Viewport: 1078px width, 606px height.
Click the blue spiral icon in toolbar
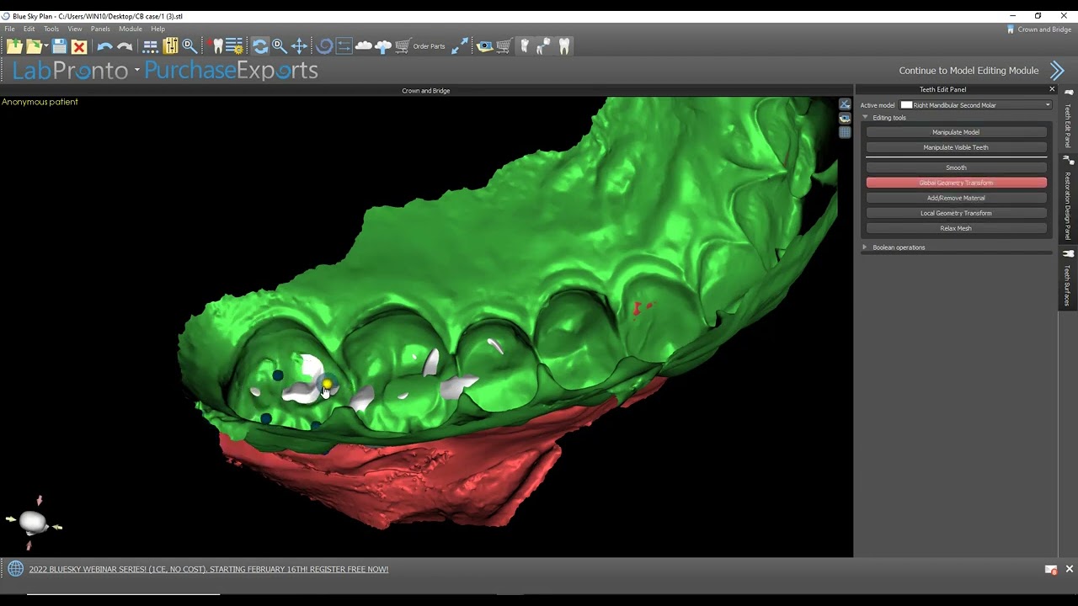pos(325,46)
